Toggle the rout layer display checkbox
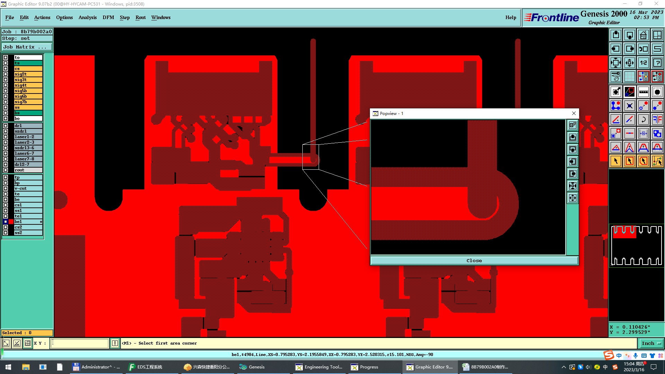This screenshot has height=374, width=665. coord(6,170)
